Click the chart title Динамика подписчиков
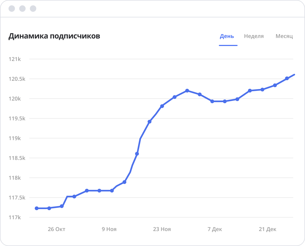This screenshot has height=246, width=305. pos(54,36)
